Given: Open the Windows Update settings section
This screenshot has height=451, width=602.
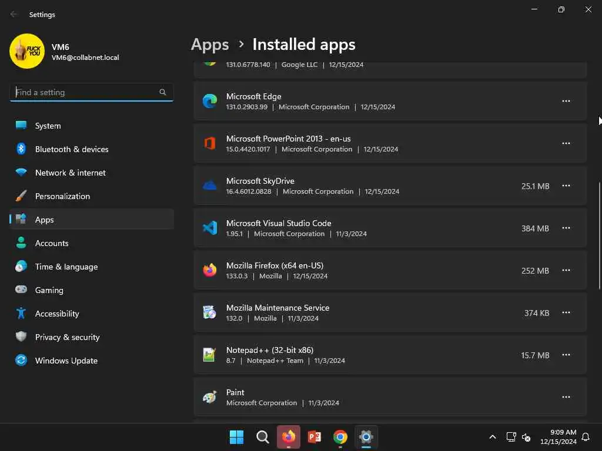Looking at the screenshot, I should pos(66,361).
